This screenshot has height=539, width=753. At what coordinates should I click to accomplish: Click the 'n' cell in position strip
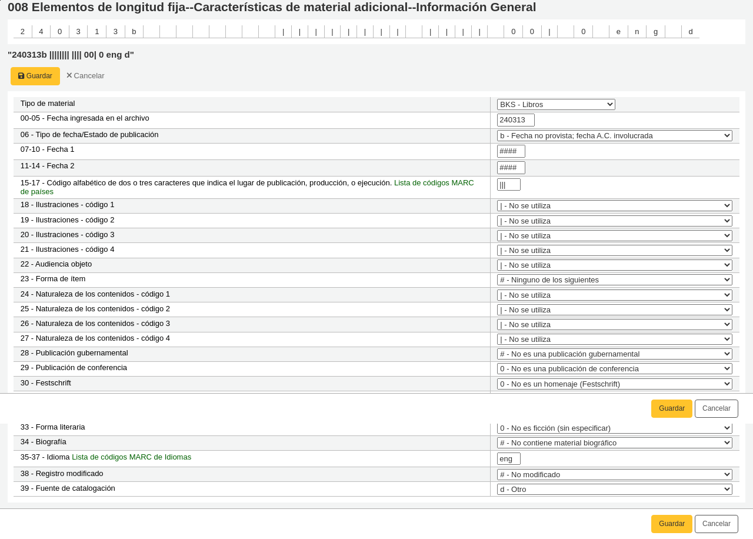[637, 32]
